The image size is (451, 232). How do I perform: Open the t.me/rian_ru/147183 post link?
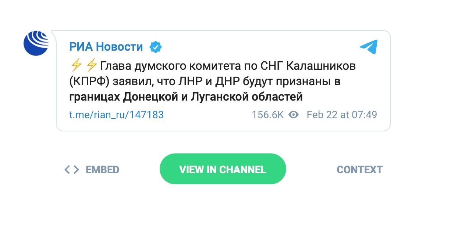point(116,115)
